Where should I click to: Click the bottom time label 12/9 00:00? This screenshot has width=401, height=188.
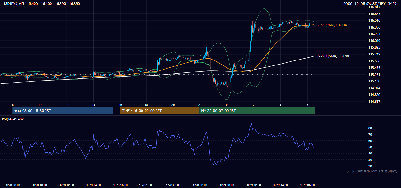[x=227, y=185]
